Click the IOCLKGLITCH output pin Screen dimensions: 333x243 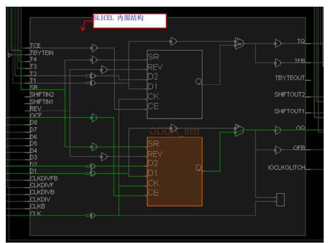point(287,168)
